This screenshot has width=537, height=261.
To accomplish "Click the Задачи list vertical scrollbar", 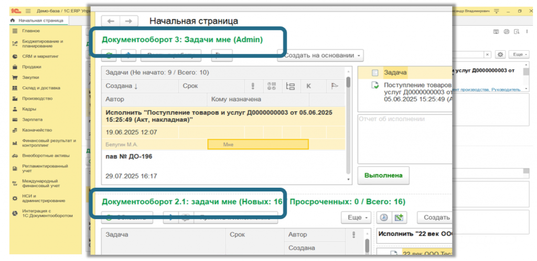I will (348, 124).
